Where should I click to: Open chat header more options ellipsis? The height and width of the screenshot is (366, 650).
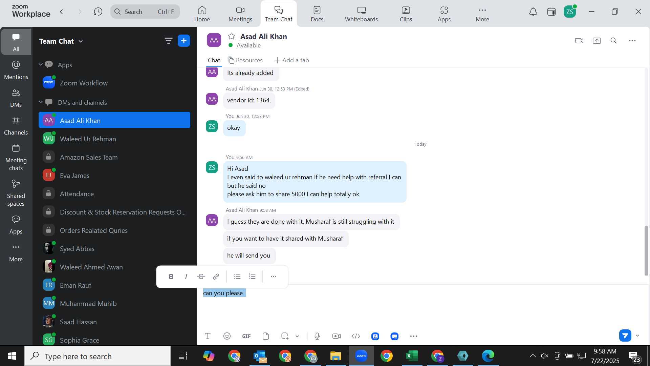tap(632, 41)
